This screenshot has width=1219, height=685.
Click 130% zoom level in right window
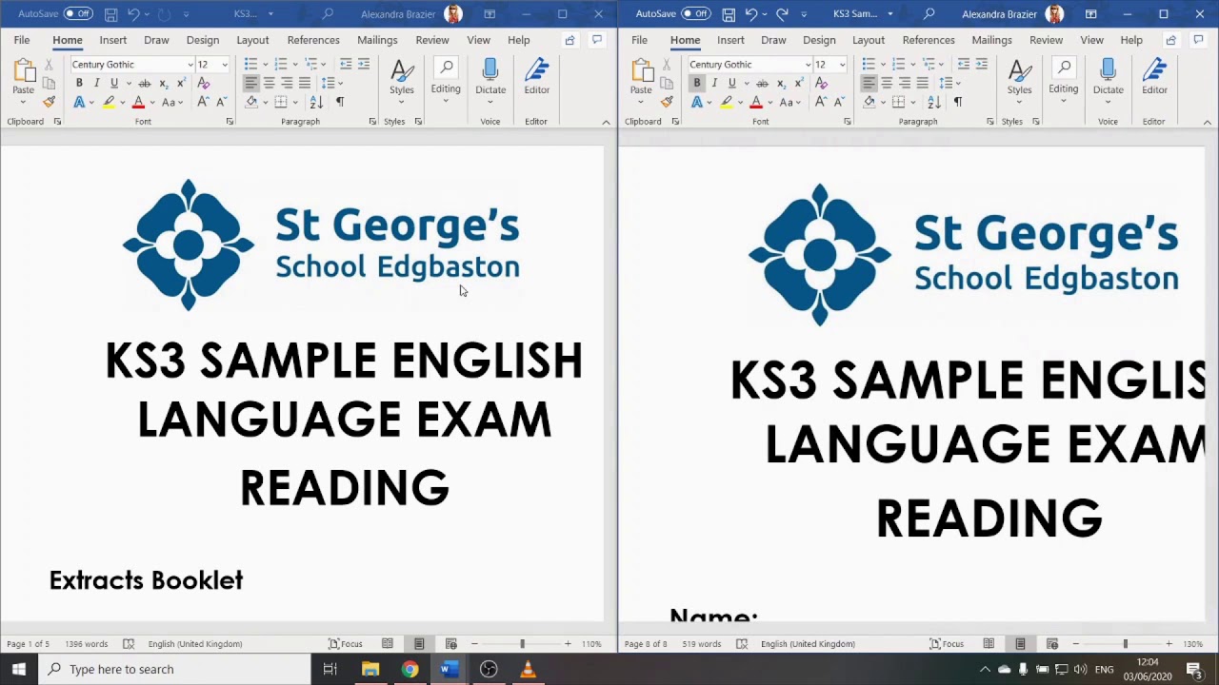[1192, 644]
